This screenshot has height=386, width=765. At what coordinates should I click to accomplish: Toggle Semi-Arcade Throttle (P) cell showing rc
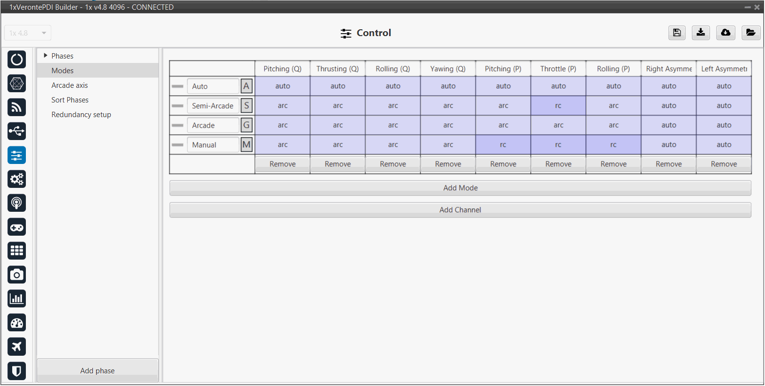558,106
